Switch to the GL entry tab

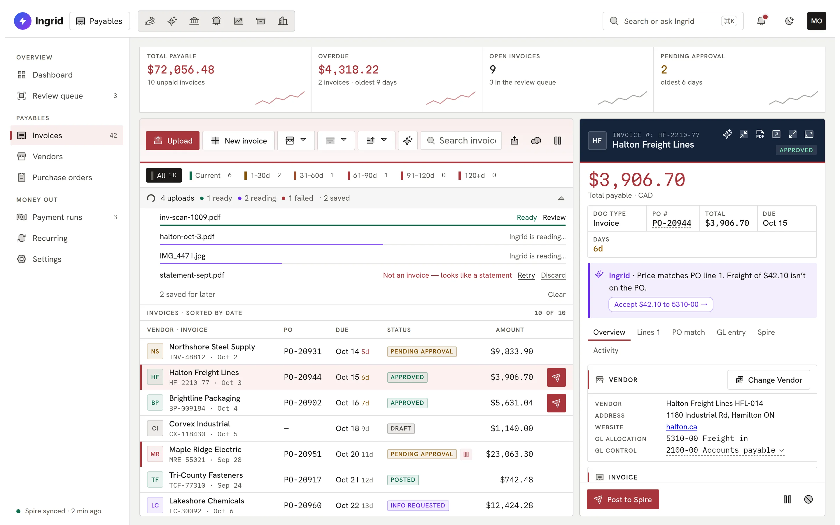(x=731, y=332)
